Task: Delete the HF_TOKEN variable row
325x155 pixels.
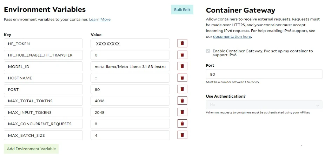Action: pos(182,43)
